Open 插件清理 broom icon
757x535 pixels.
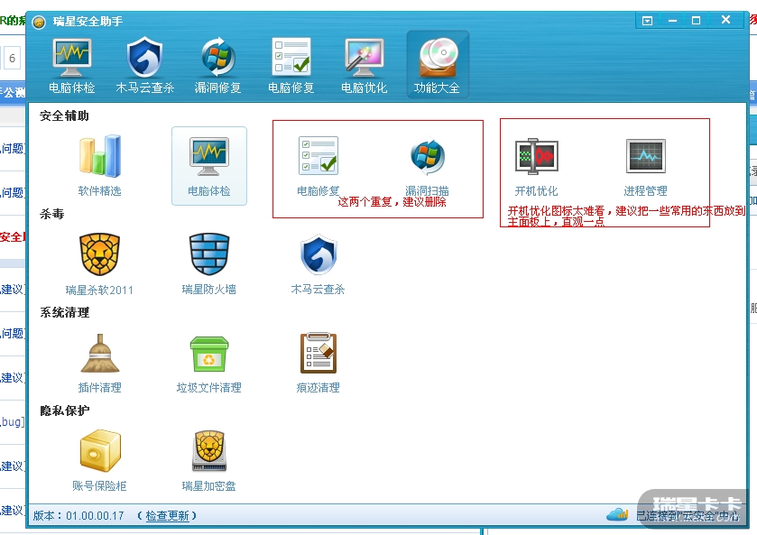[x=99, y=362]
